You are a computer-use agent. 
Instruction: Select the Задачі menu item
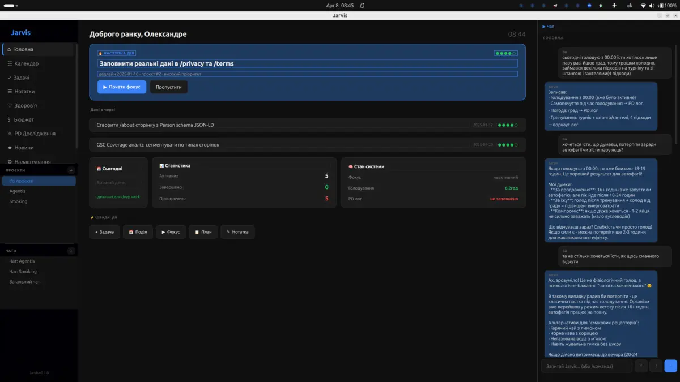pyautogui.click(x=22, y=78)
